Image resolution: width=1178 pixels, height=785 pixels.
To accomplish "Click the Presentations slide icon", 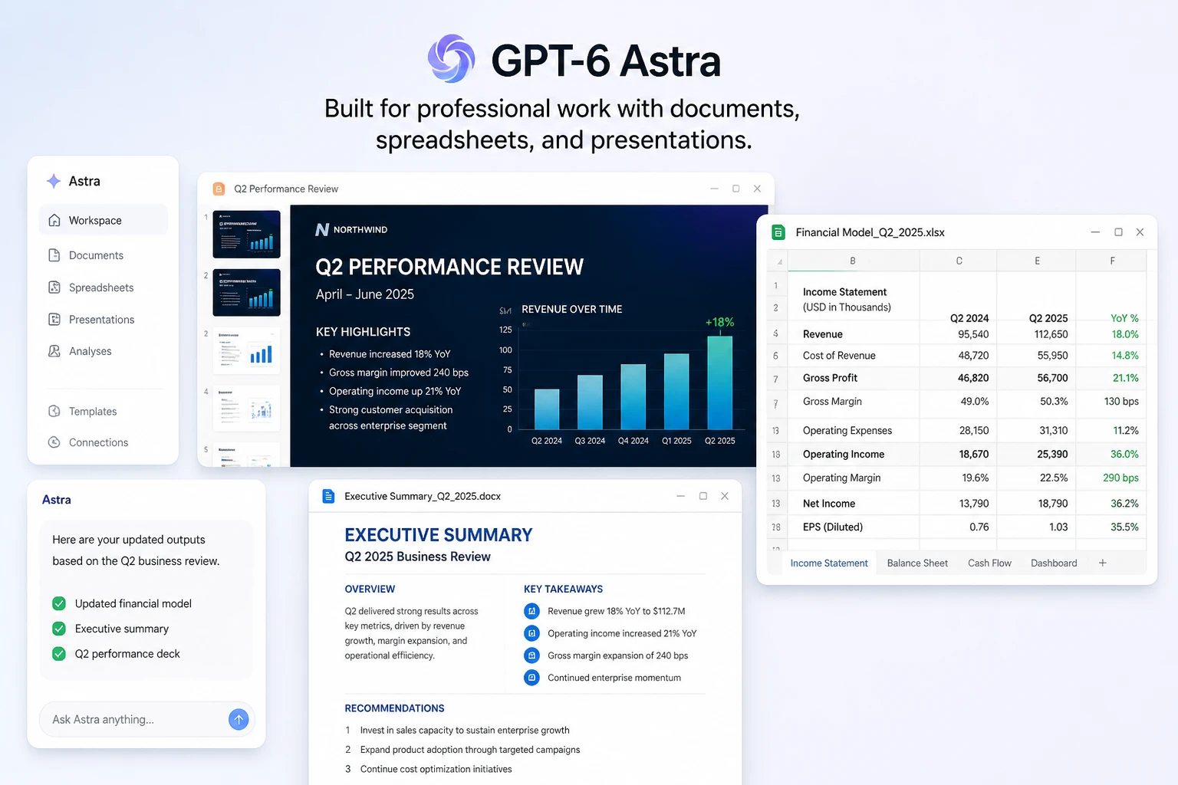I will [54, 320].
